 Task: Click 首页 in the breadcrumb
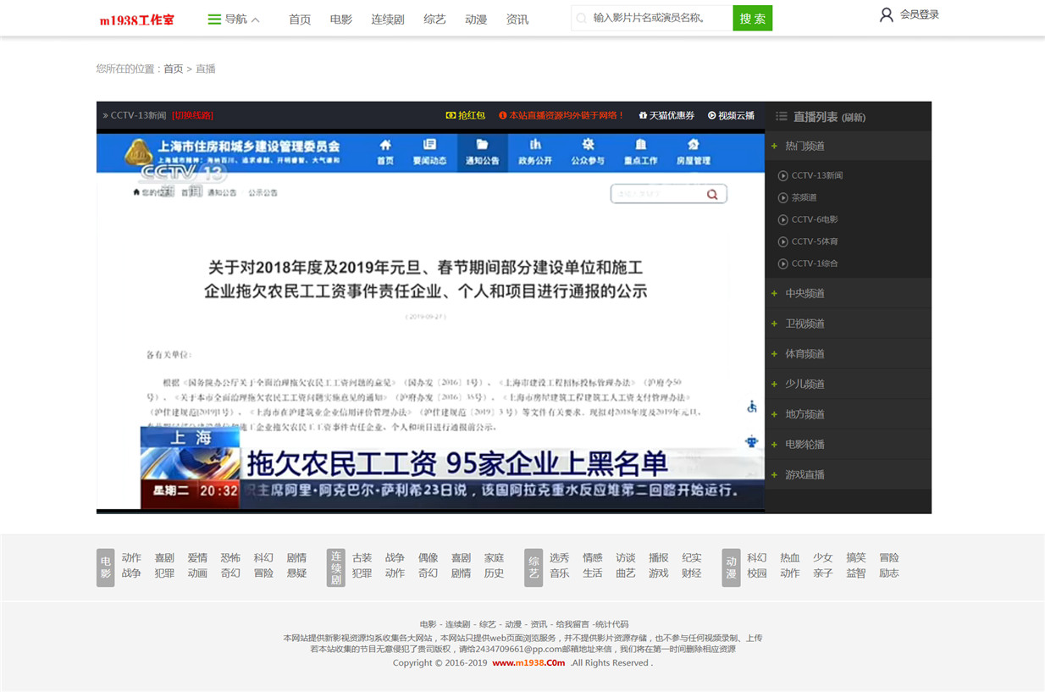point(173,69)
